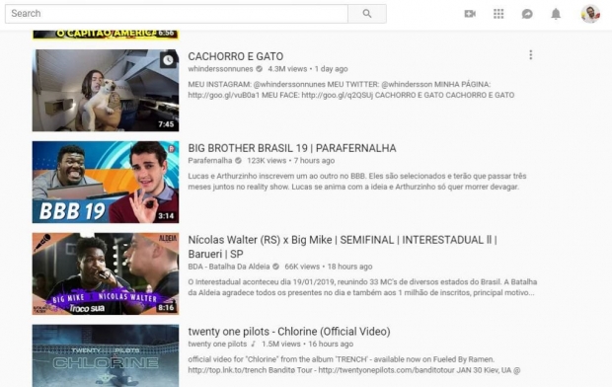Open the messages chat bubble icon

coord(527,14)
